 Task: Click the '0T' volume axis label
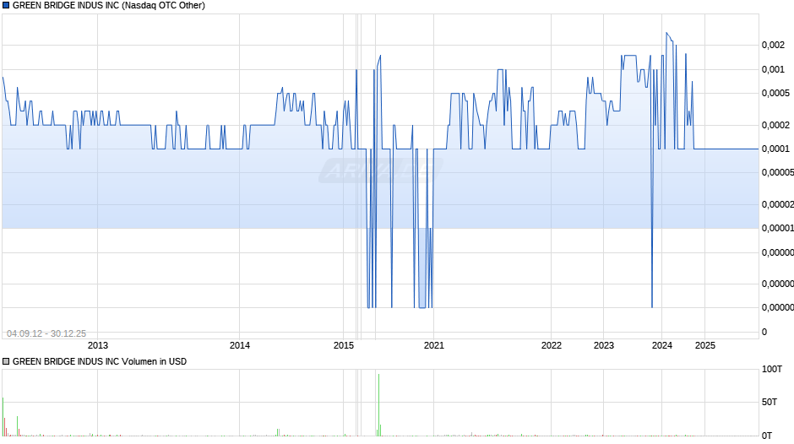767,436
